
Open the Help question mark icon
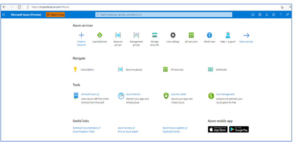pyautogui.click(x=280, y=15)
